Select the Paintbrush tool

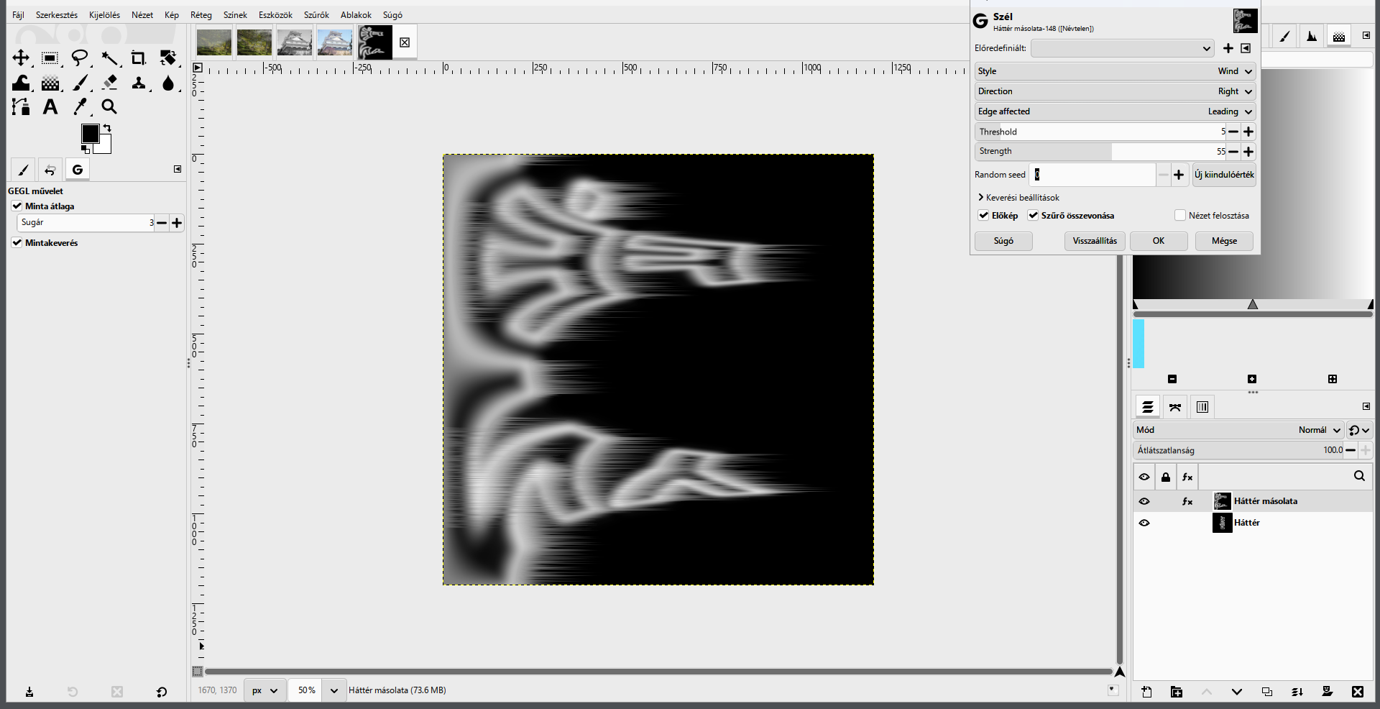pyautogui.click(x=80, y=83)
